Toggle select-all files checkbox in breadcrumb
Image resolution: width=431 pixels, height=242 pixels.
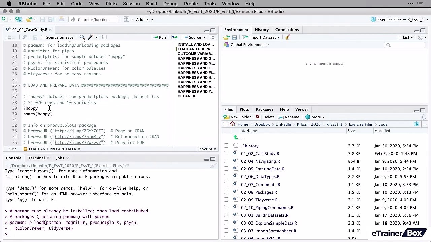point(225,124)
